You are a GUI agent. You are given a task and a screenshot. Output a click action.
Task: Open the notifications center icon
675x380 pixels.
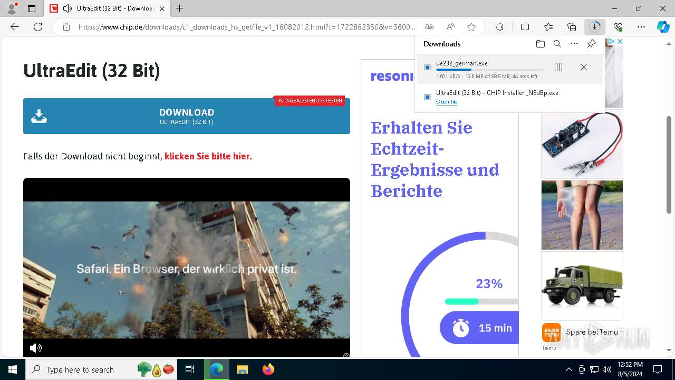[658, 369]
